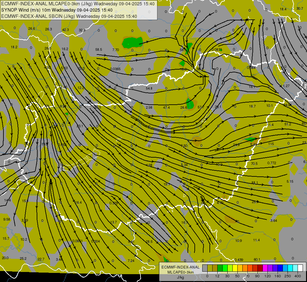Click the SBCIN header line
The image size is (307, 282).
tap(69, 16)
